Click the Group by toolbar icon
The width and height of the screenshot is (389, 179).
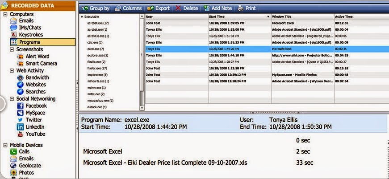pos(85,8)
